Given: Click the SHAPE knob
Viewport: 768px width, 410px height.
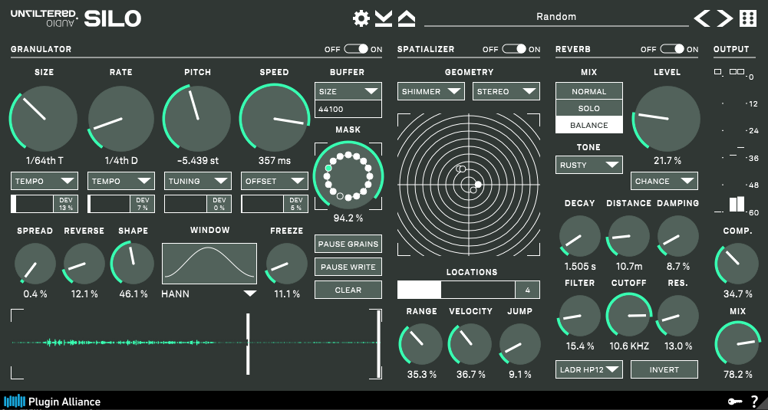Looking at the screenshot, I should [133, 263].
